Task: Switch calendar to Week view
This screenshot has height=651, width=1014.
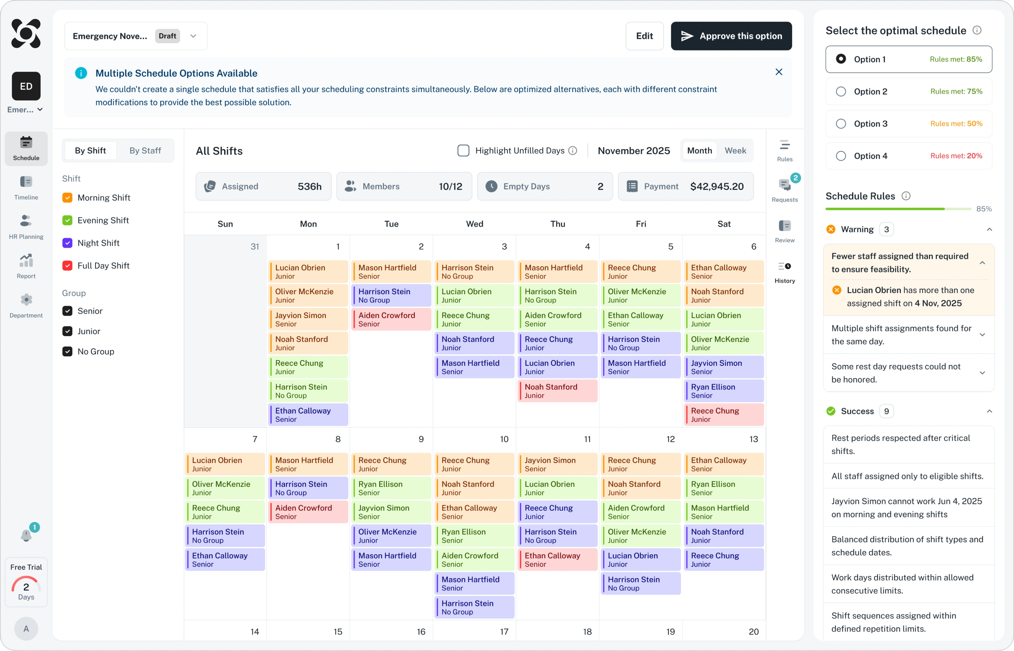Action: 735,150
